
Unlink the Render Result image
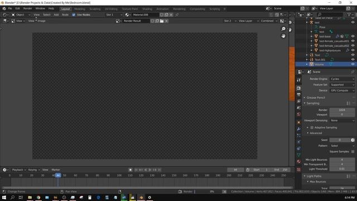click(166, 21)
